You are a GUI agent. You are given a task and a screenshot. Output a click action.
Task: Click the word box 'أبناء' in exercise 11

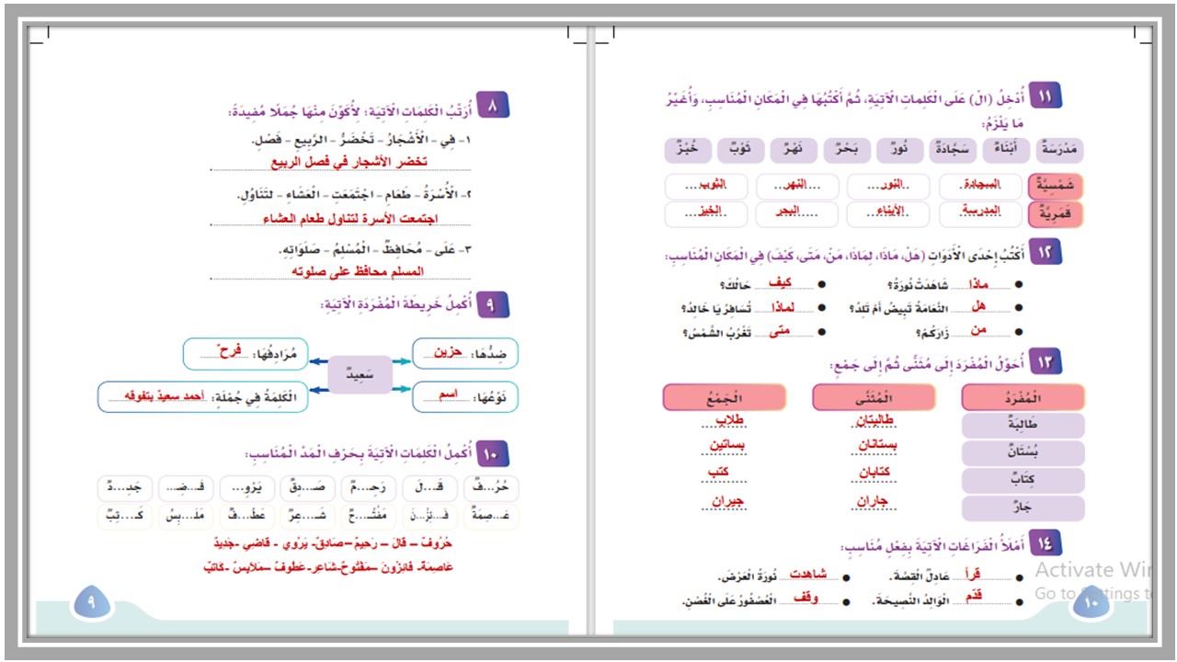point(1006,149)
